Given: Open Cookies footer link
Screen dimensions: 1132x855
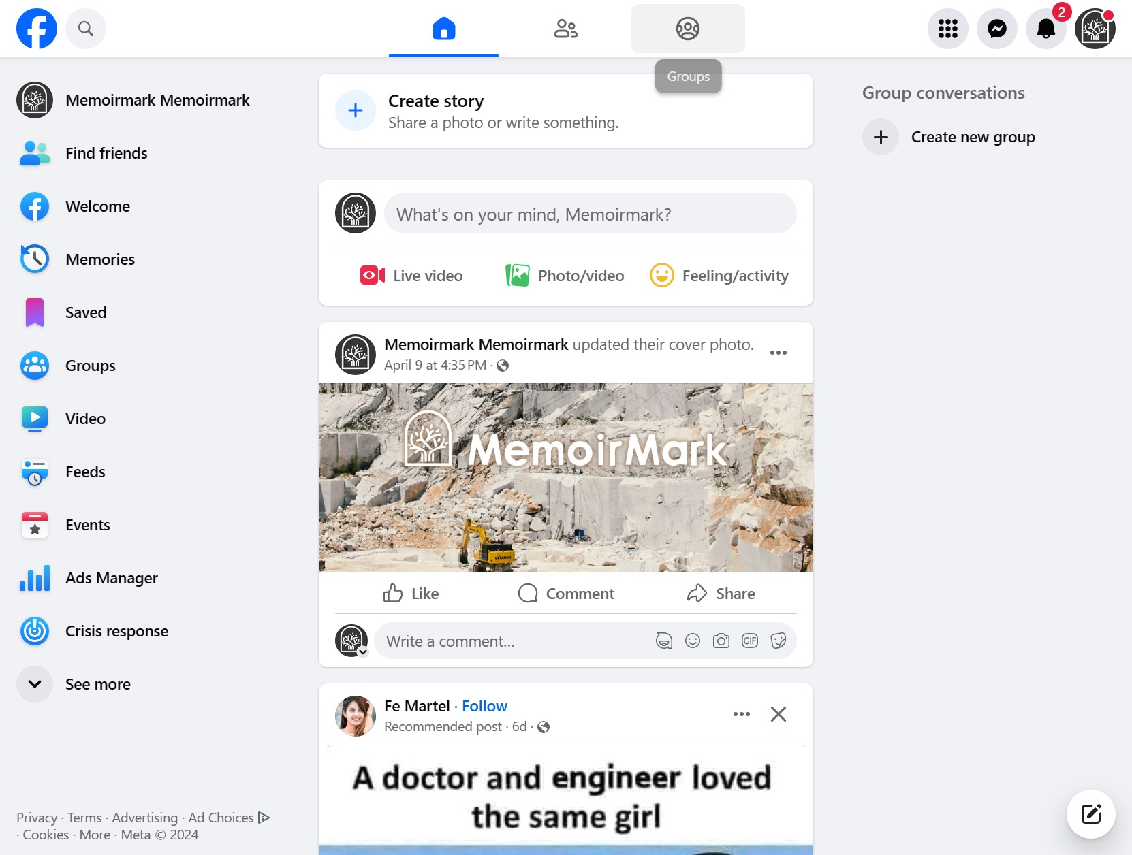Looking at the screenshot, I should [x=46, y=835].
